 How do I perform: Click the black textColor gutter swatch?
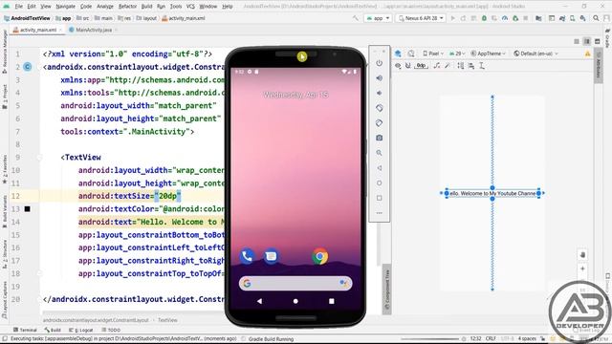tap(28, 209)
